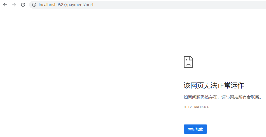Select the 该网页无法正常运作 heading
This screenshot has width=266, height=137.
(x=214, y=85)
